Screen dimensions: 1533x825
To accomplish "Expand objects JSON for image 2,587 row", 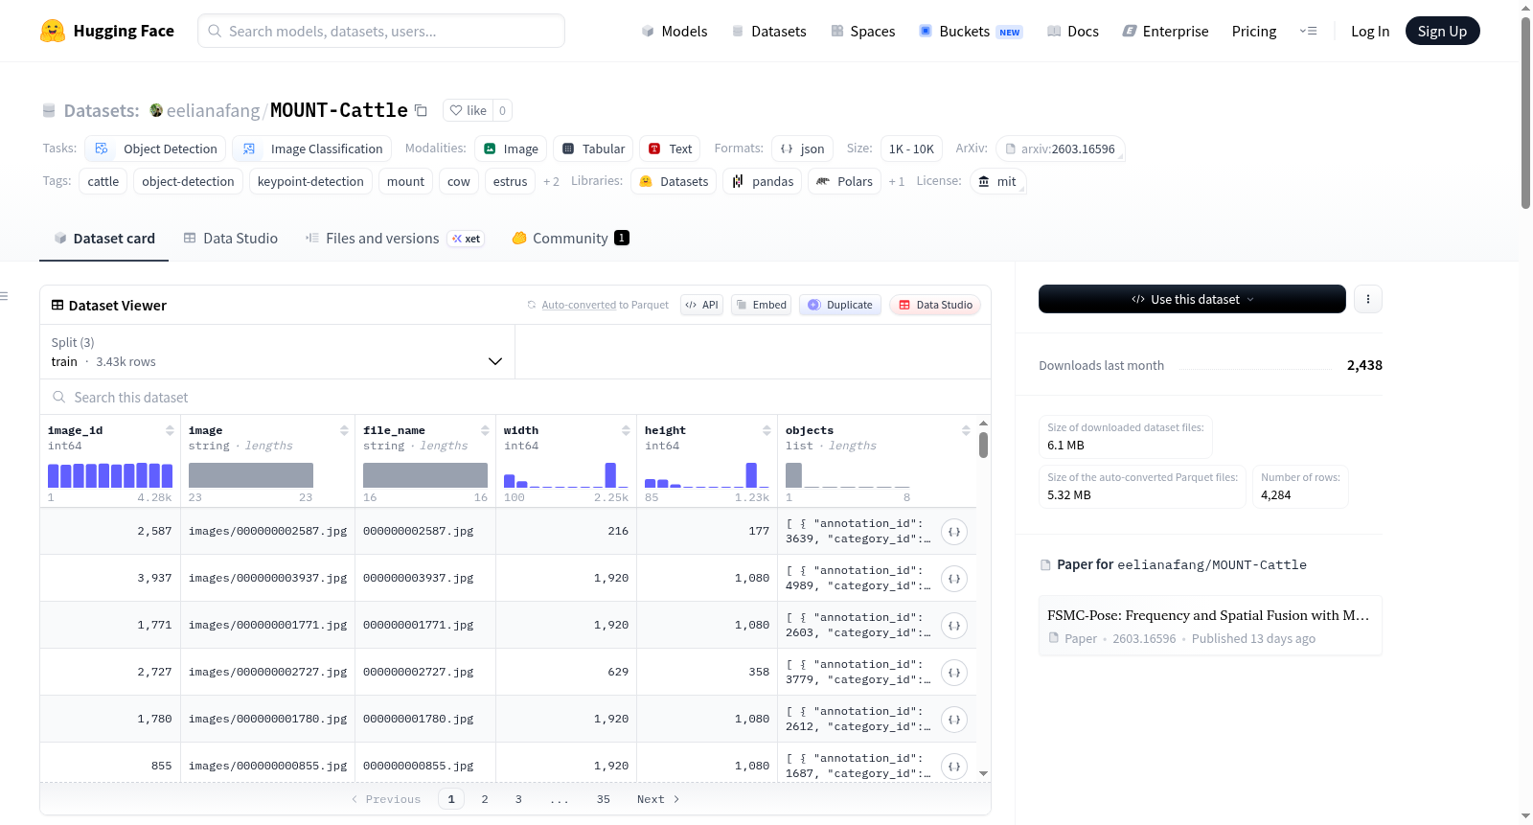I will [954, 532].
